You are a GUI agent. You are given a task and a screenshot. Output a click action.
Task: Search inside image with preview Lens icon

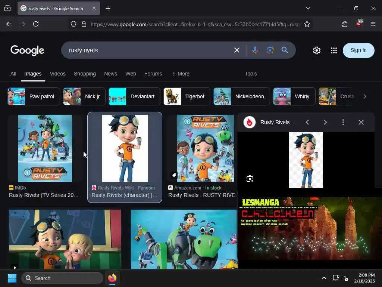click(x=250, y=179)
